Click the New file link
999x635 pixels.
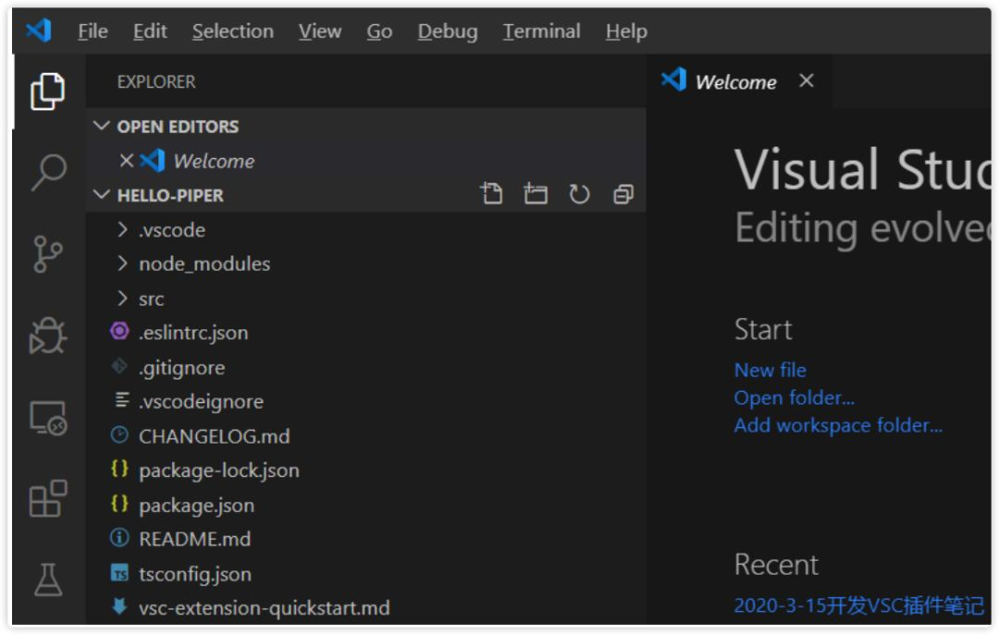pyautogui.click(x=770, y=370)
